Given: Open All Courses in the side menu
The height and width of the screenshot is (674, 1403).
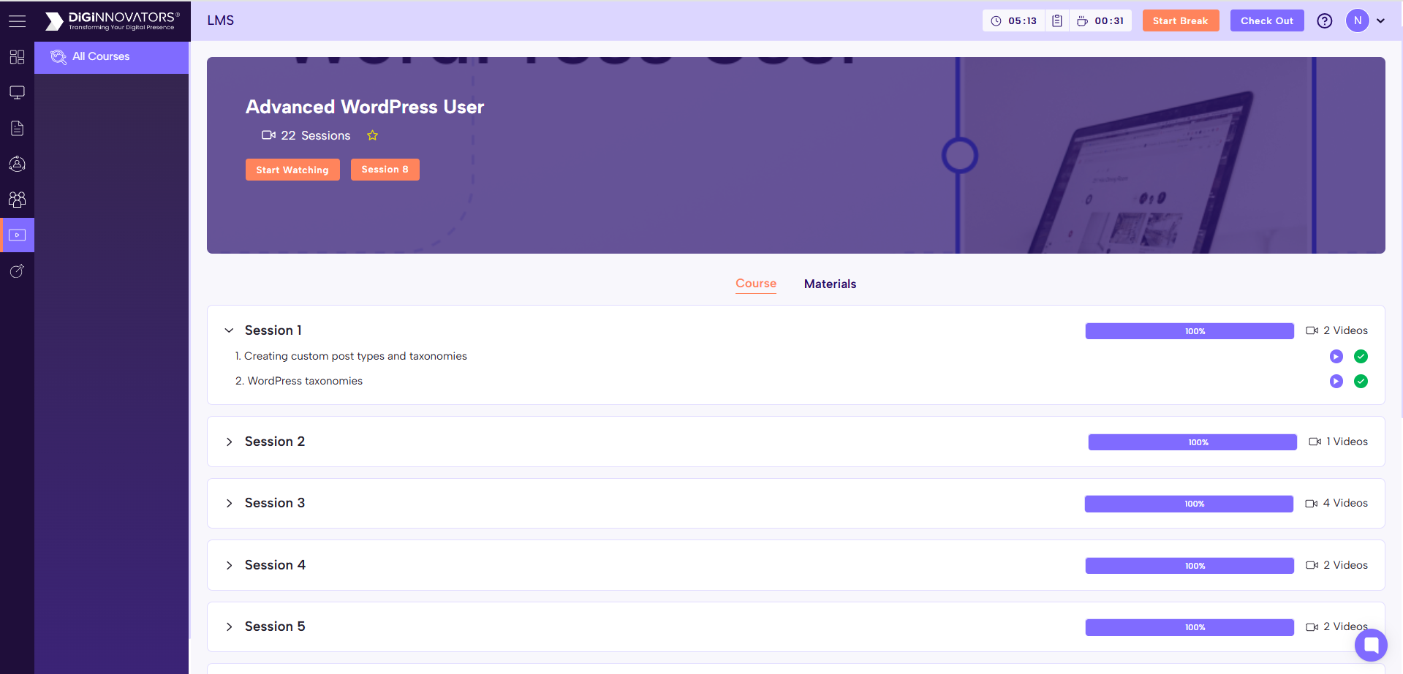Looking at the screenshot, I should [x=112, y=57].
